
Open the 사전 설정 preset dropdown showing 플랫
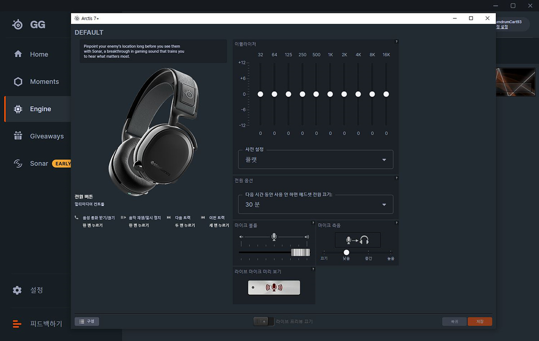[316, 160]
